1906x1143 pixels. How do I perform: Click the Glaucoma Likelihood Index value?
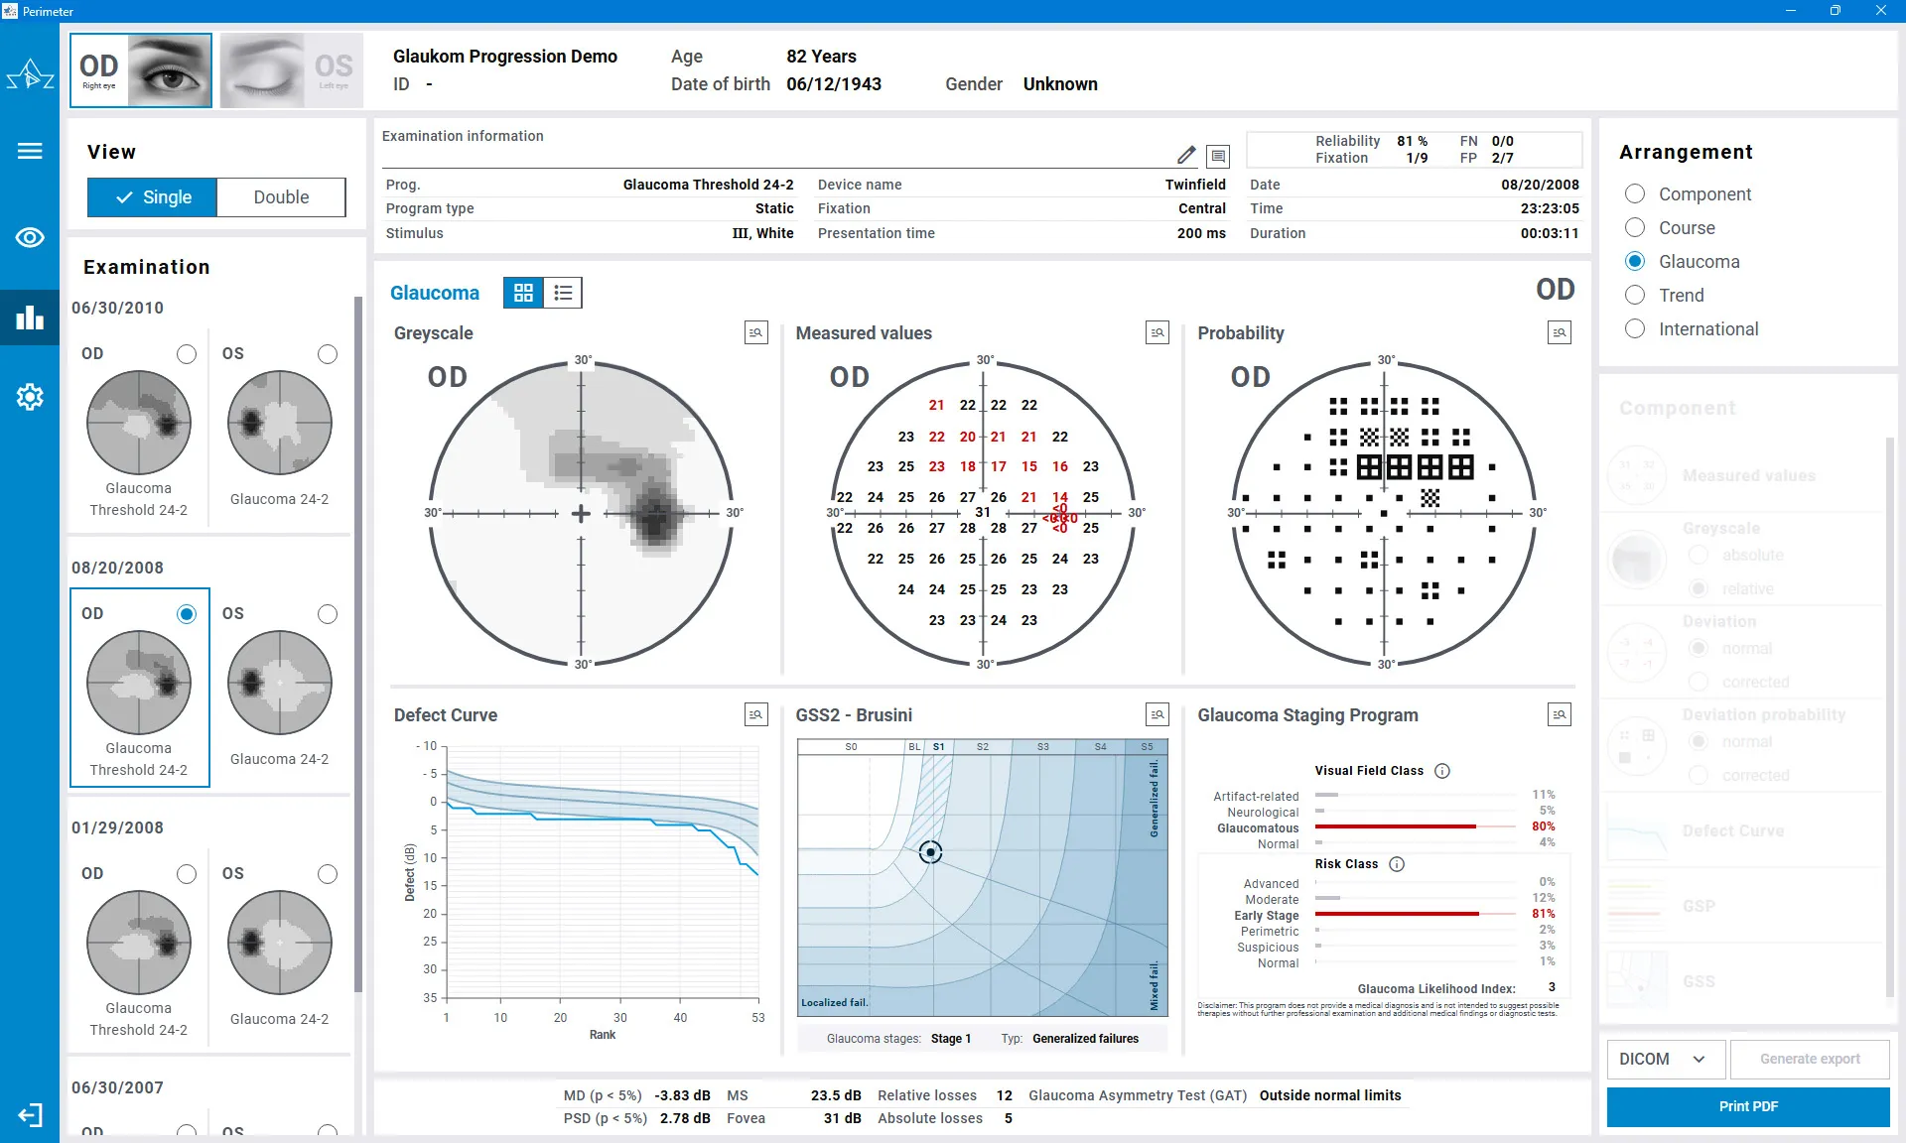1552,987
